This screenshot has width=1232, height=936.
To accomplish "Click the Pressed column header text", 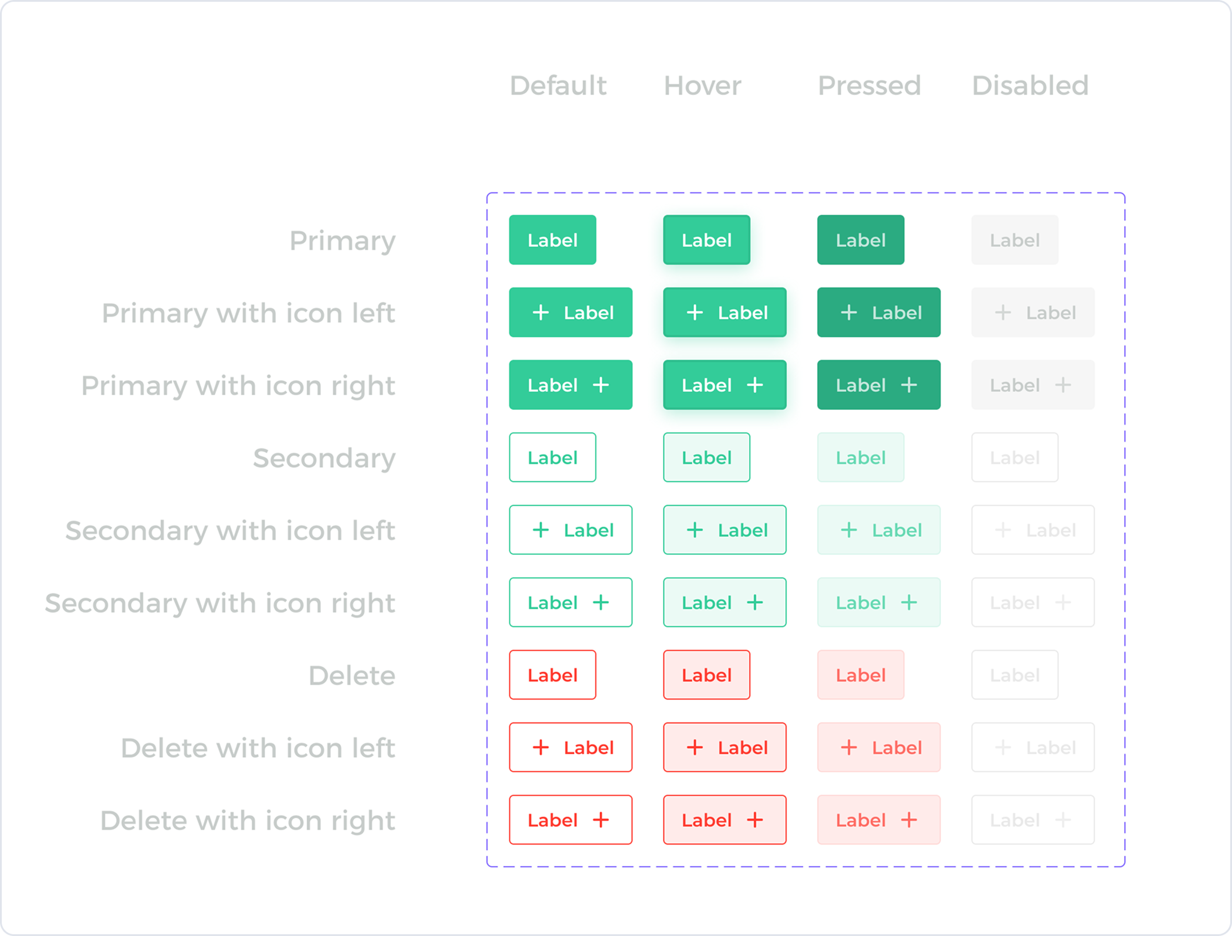I will pos(869,86).
